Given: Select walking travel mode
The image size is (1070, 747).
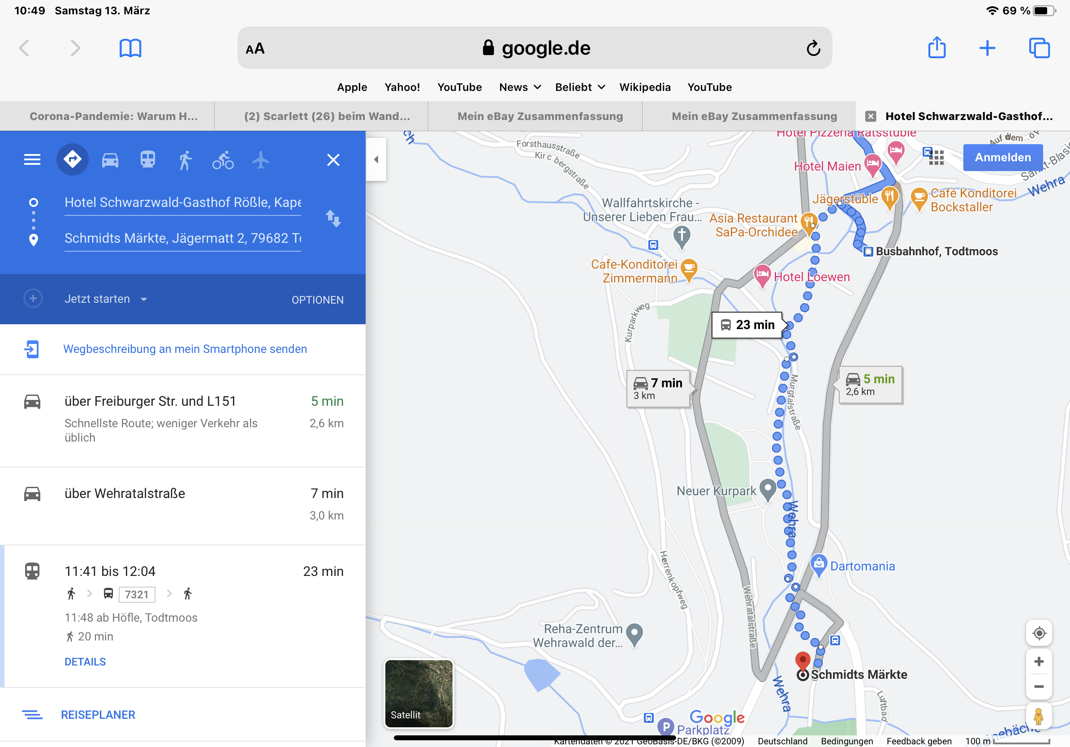Looking at the screenshot, I should coord(185,160).
